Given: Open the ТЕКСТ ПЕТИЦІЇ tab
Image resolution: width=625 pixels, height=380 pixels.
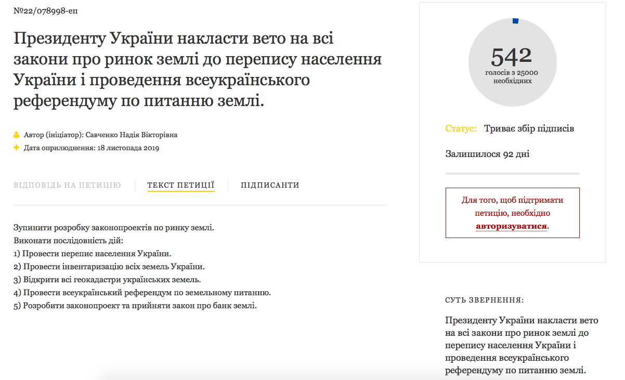Looking at the screenshot, I should coord(181,185).
